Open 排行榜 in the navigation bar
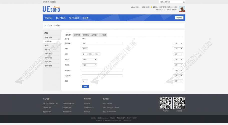Image resolution: width=228 pixels, height=125 pixels. click(85, 18)
